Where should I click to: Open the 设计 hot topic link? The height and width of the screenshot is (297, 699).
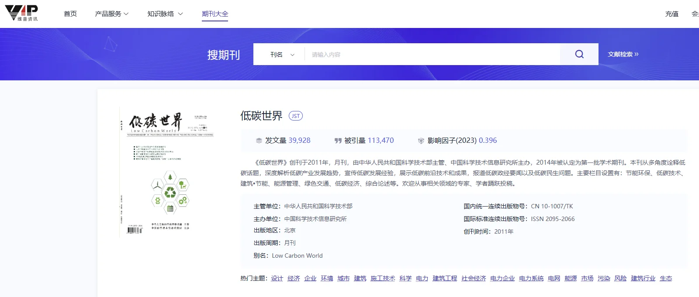277,278
